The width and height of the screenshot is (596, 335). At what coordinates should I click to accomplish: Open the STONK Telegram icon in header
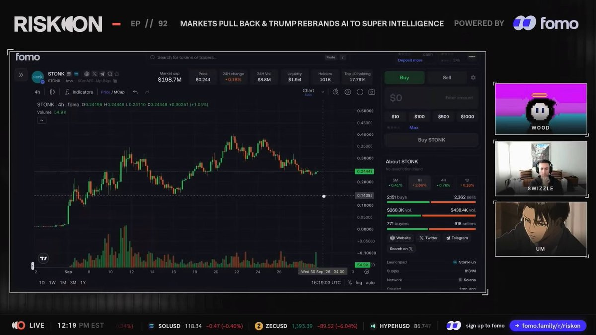coord(102,74)
